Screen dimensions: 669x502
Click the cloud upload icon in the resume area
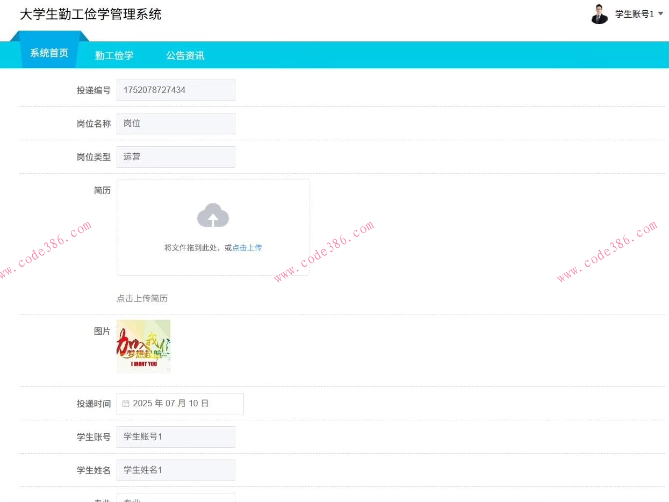point(213,214)
